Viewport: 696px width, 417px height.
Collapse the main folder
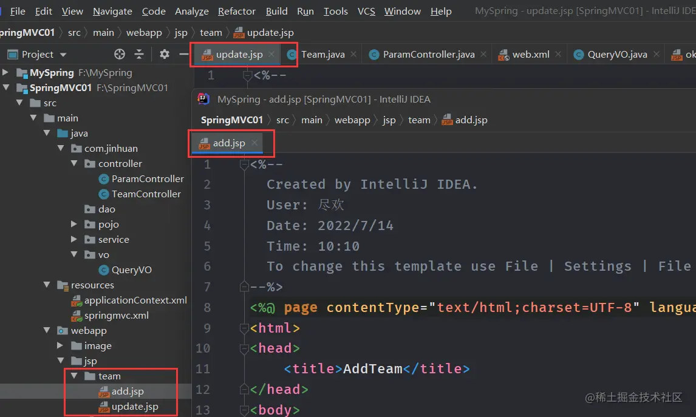point(33,118)
